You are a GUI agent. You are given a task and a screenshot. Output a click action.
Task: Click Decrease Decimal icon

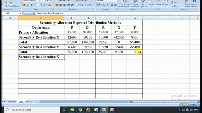coord(116,5)
